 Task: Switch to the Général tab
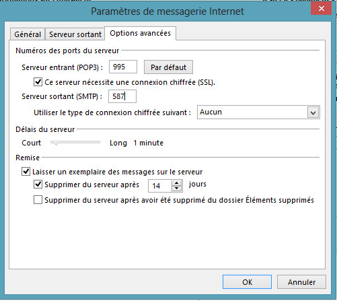28,34
